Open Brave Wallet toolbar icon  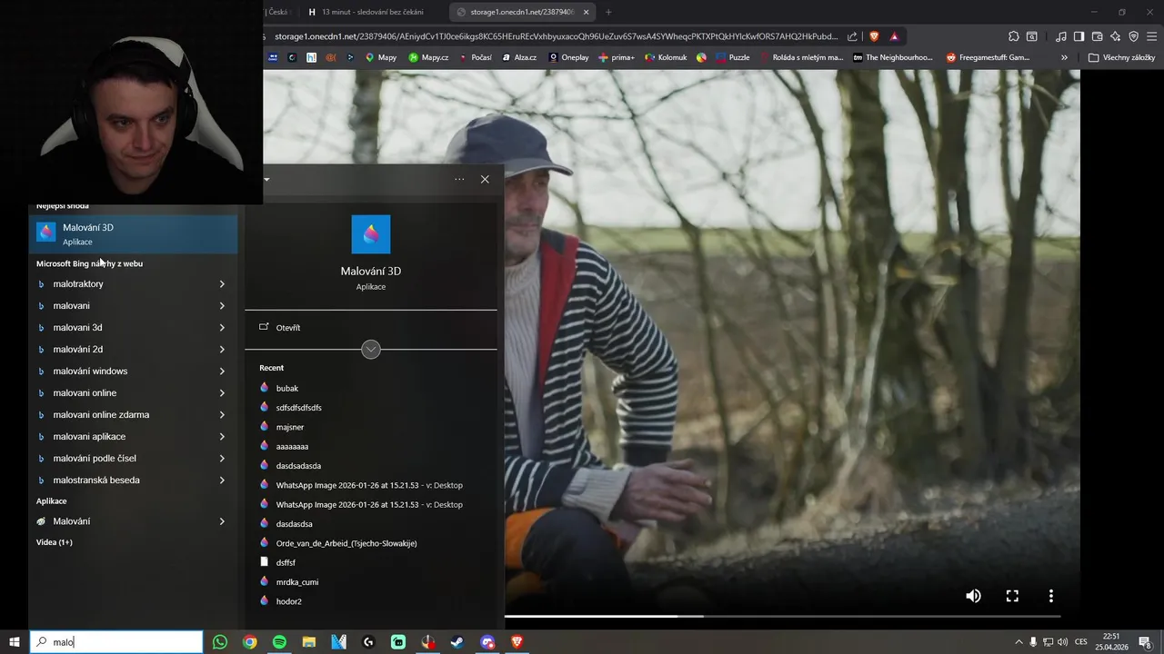(x=1098, y=36)
